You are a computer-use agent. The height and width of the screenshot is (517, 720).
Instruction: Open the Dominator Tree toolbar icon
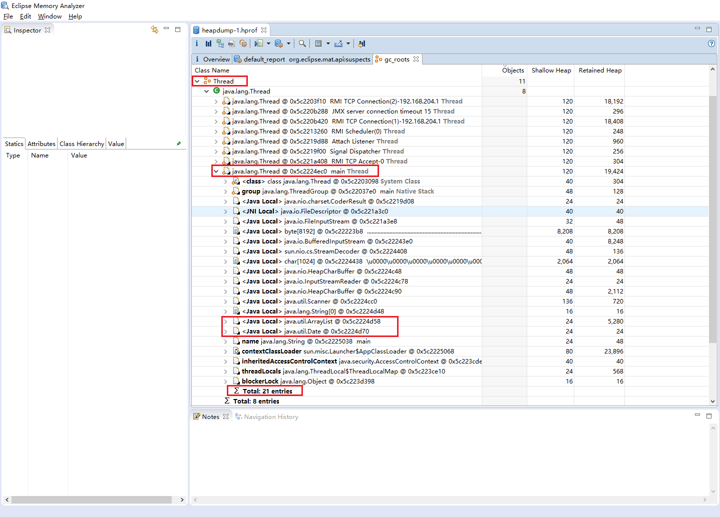pyautogui.click(x=220, y=43)
